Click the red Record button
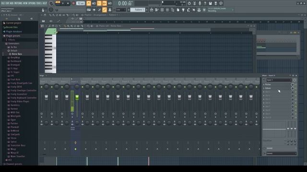This screenshot has width=307, height=172. tap(73, 3)
